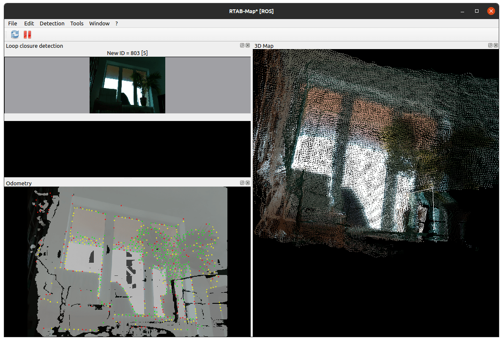
Task: Click the Odometry depth feature image
Action: pos(127,262)
